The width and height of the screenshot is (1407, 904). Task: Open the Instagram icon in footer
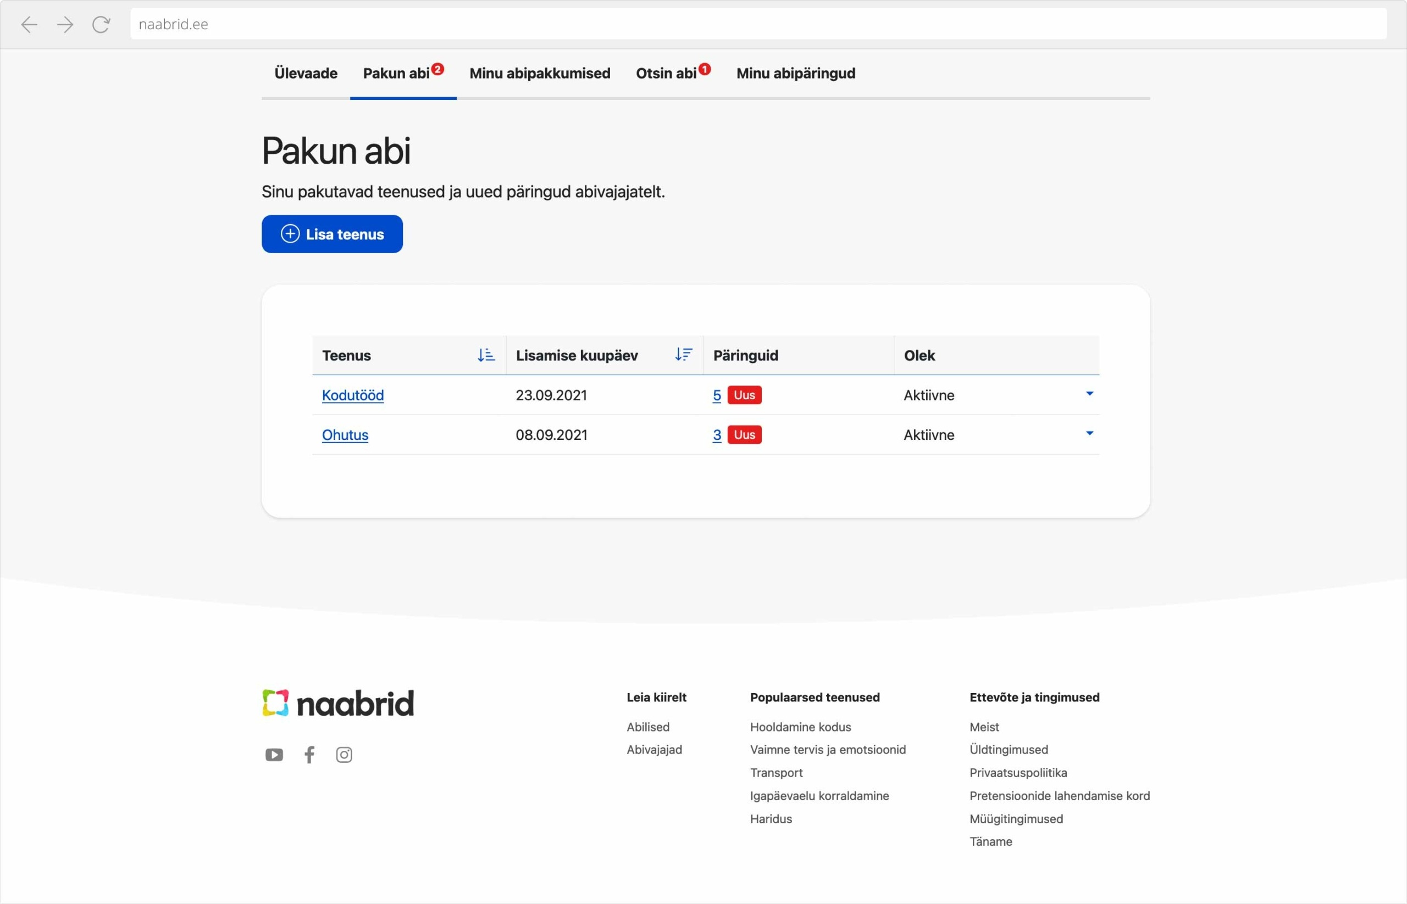coord(344,755)
